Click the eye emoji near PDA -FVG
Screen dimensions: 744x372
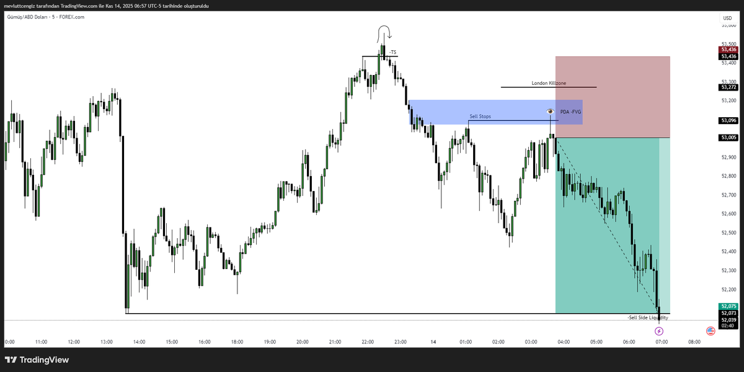[x=549, y=111]
